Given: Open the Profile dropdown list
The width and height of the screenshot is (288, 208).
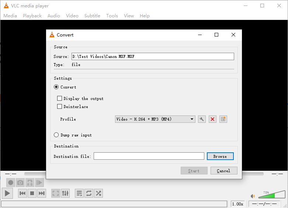Looking at the screenshot, I should (x=155, y=119).
